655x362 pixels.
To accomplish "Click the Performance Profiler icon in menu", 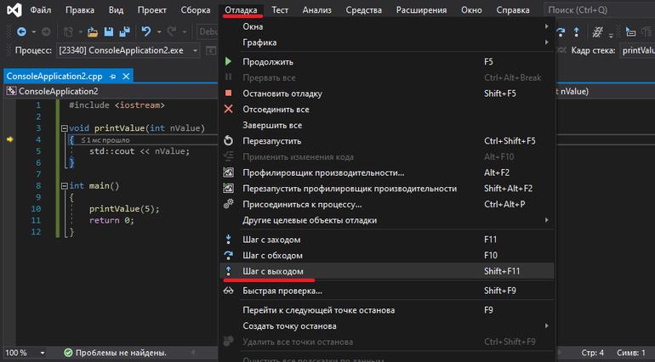I will coord(229,172).
